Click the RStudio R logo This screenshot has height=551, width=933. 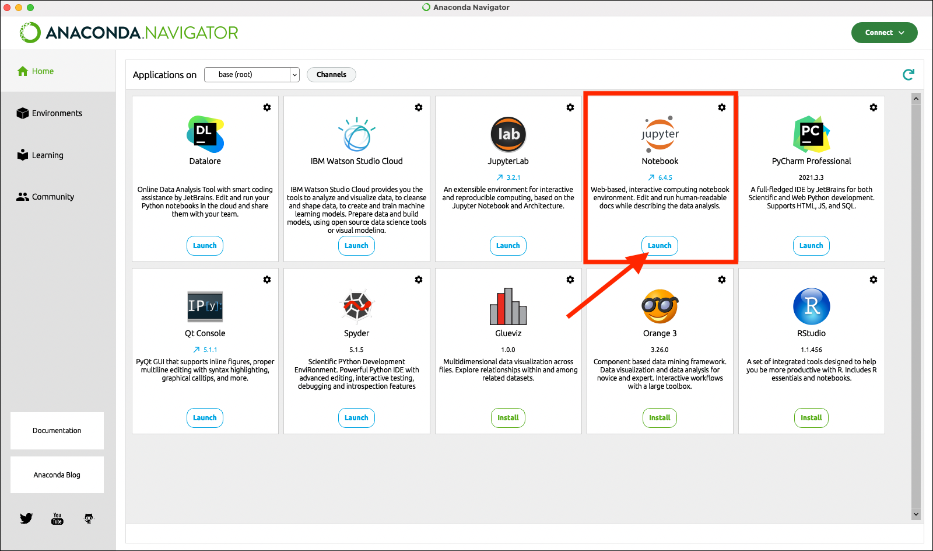coord(812,306)
